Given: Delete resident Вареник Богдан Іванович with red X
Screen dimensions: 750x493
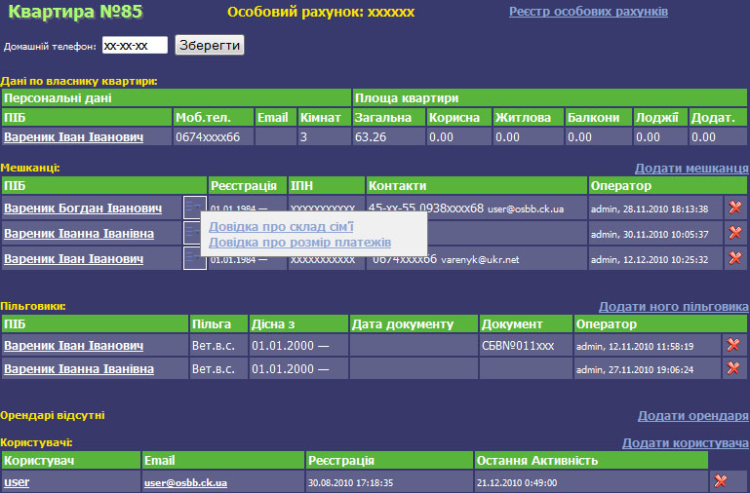Looking at the screenshot, I should coord(734,208).
